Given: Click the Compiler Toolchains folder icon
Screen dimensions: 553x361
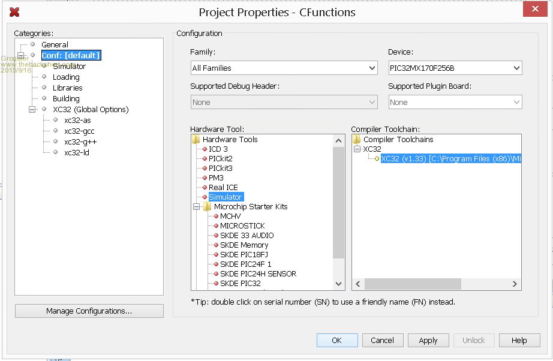Looking at the screenshot, I should 356,139.
